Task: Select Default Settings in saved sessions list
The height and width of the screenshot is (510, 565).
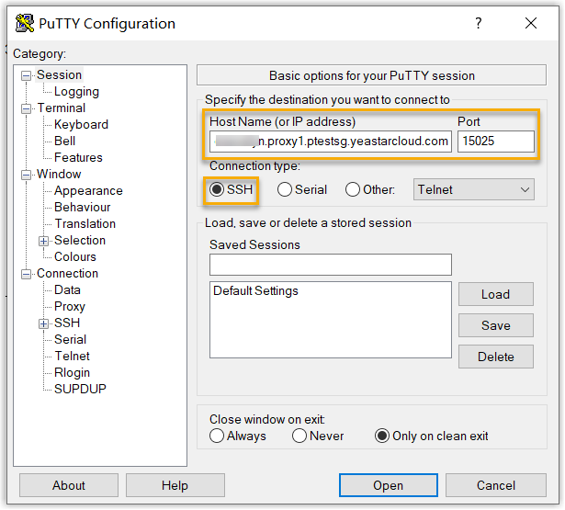Action: pos(255,291)
